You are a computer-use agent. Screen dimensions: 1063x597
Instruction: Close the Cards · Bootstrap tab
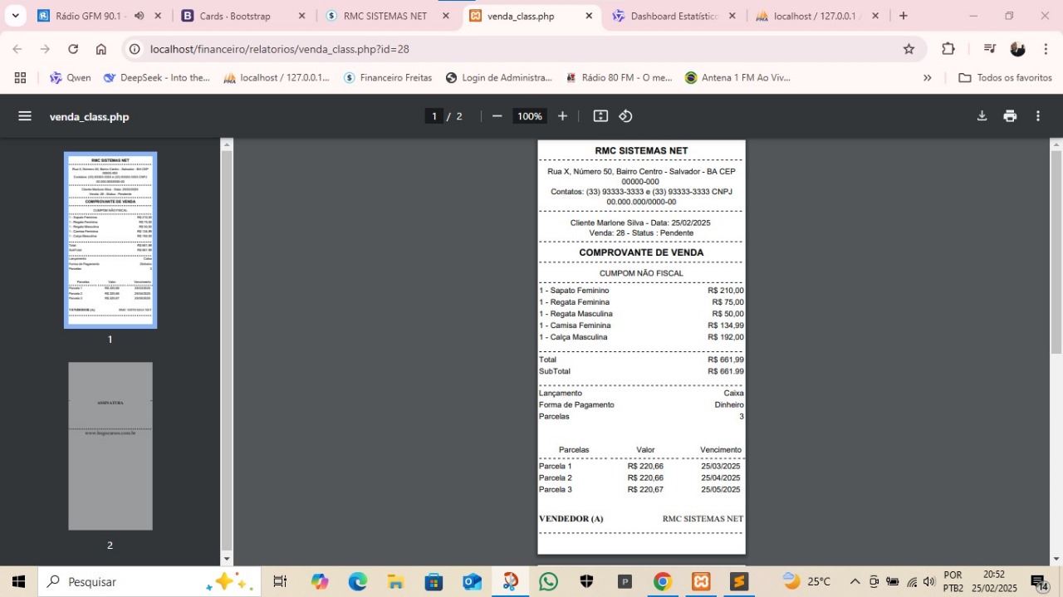tap(301, 16)
